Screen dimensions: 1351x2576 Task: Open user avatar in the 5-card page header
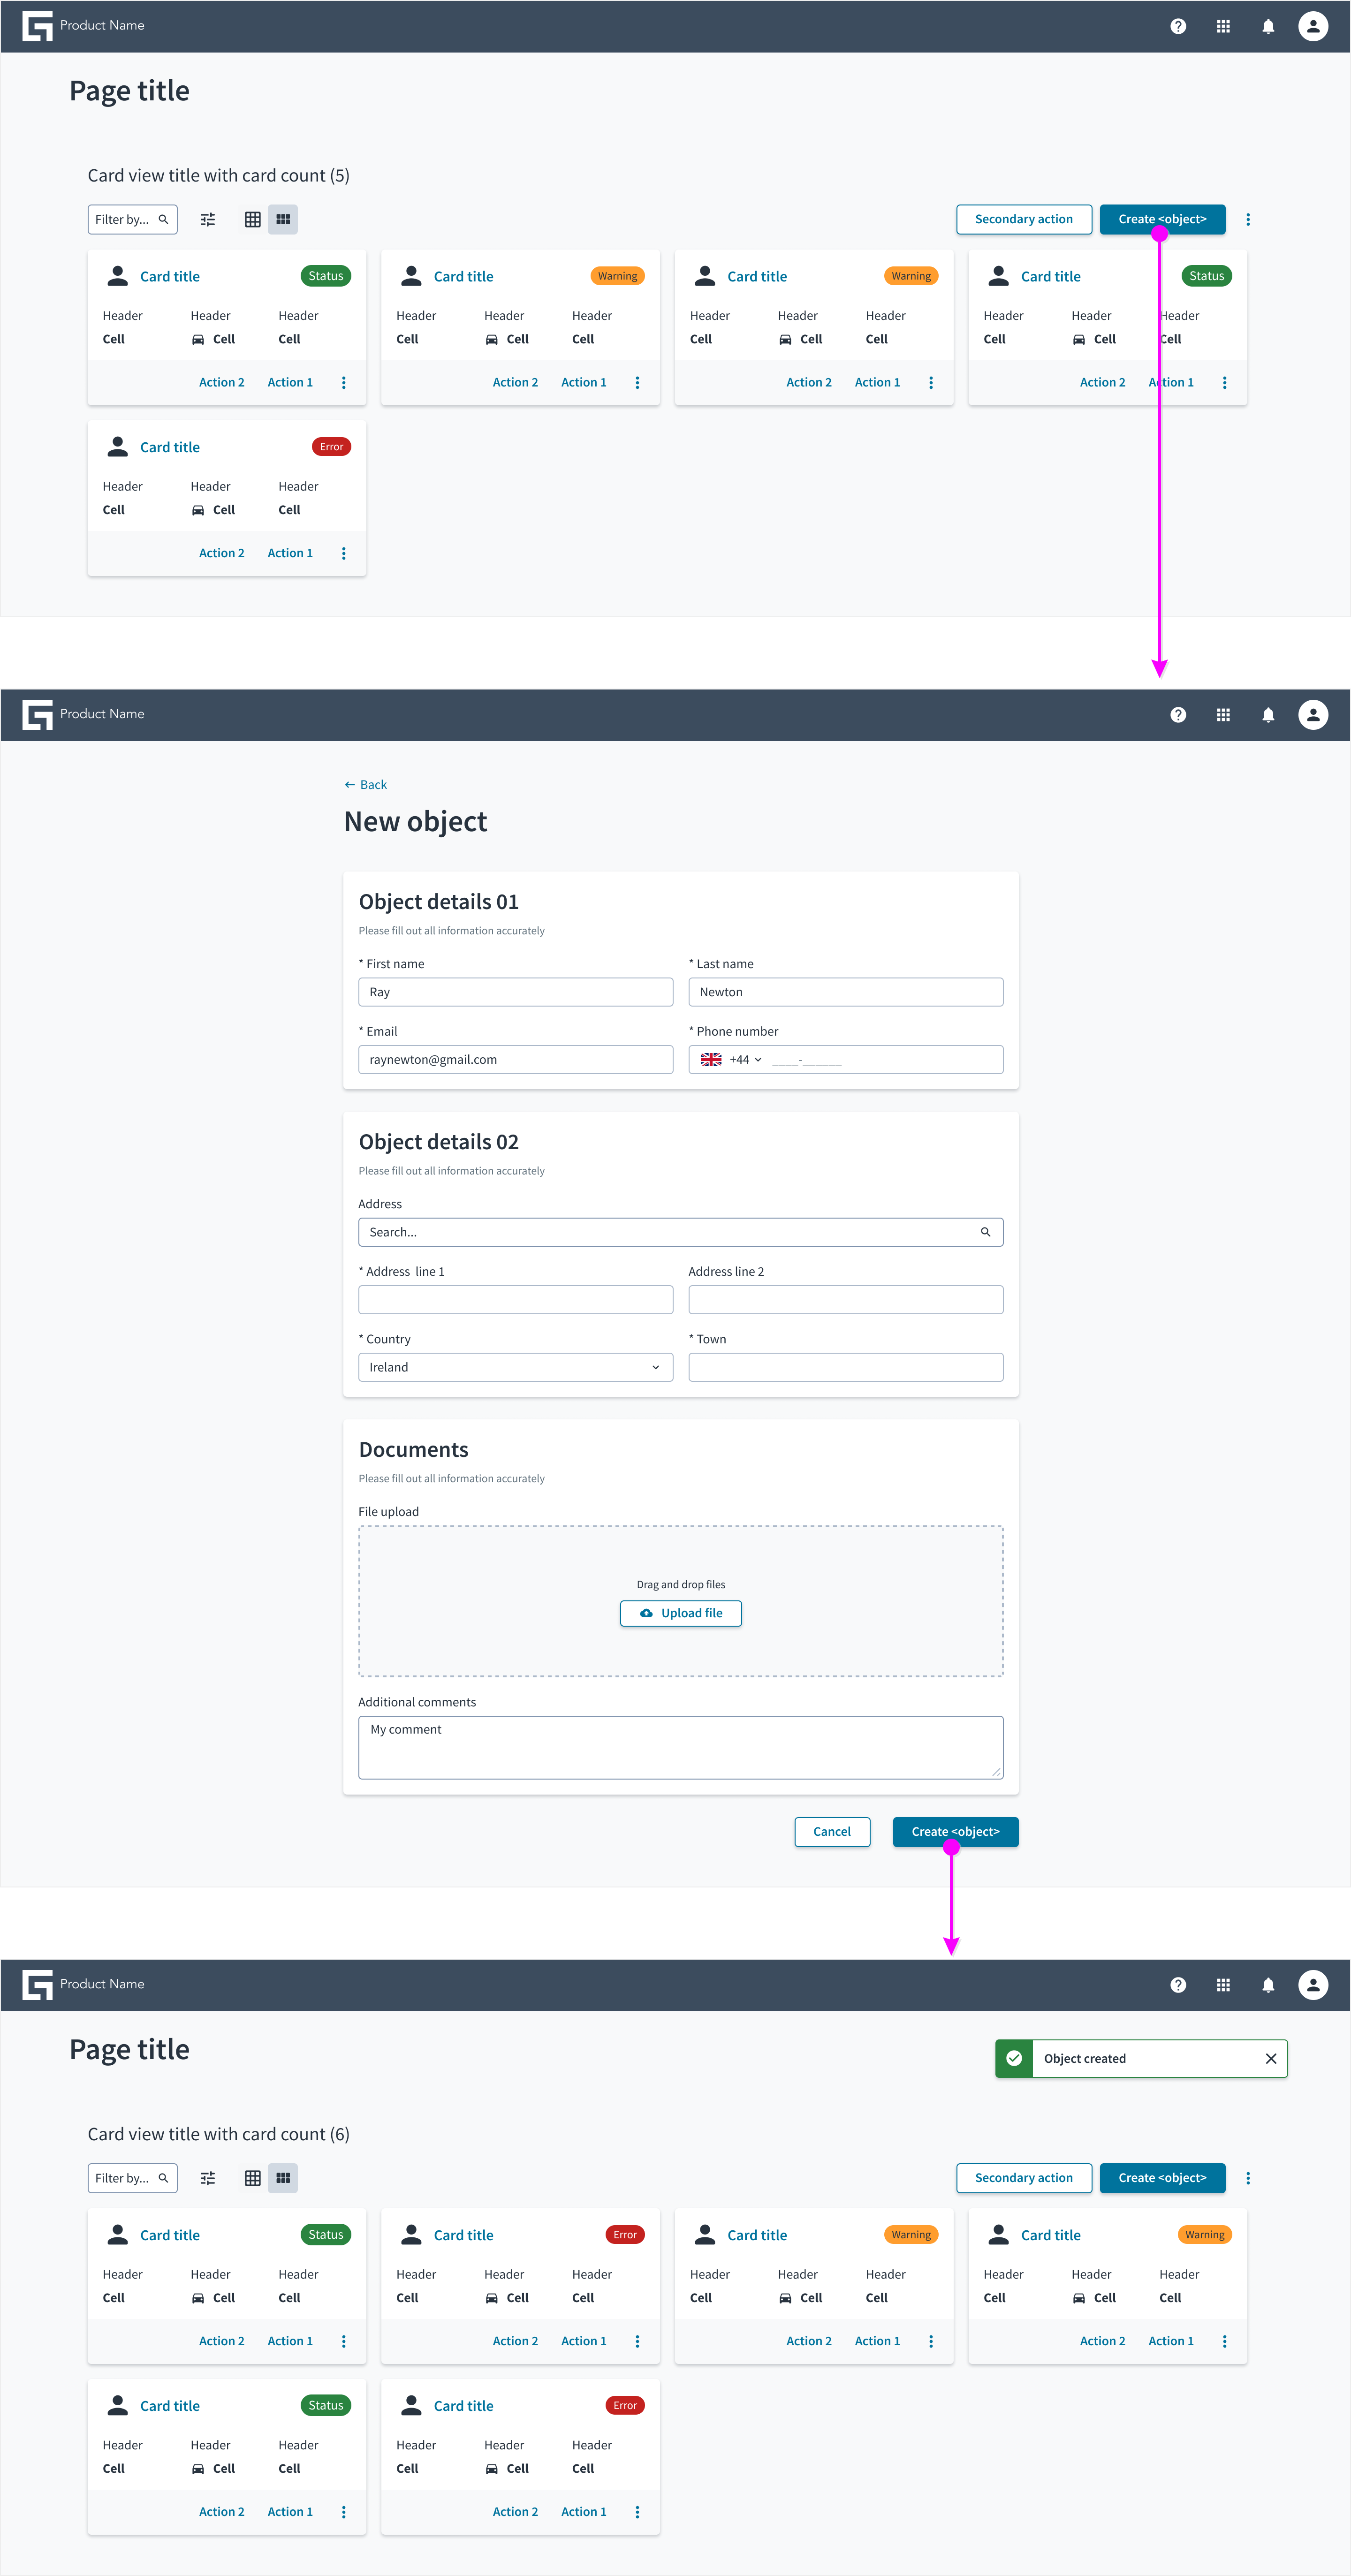1313,26
